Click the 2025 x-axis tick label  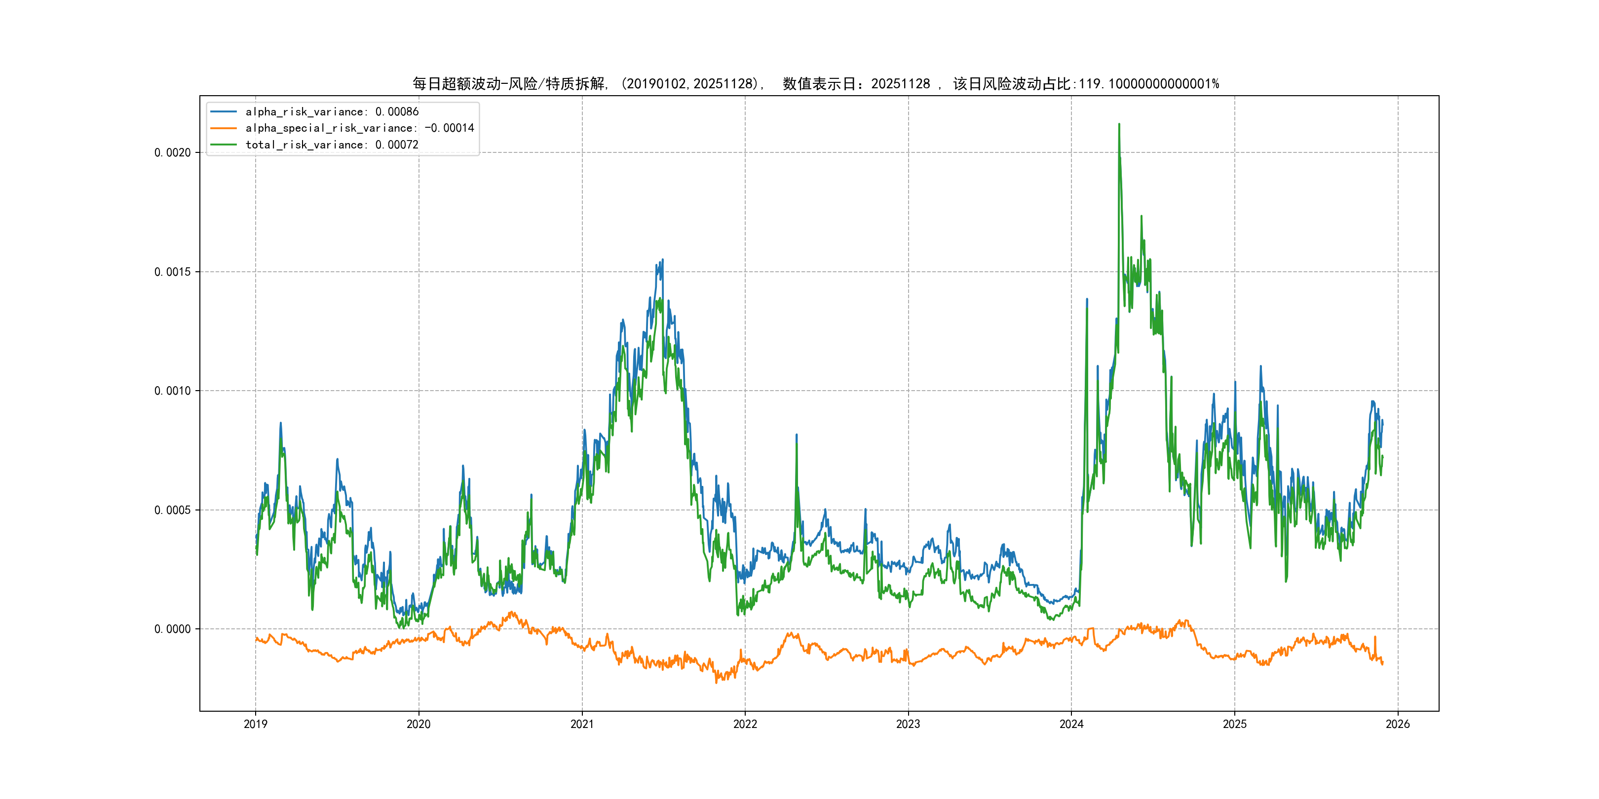(x=1235, y=724)
